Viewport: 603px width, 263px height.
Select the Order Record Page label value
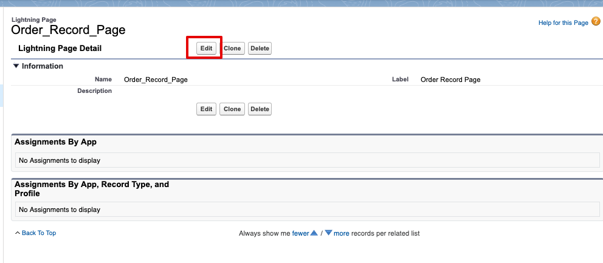pos(450,80)
